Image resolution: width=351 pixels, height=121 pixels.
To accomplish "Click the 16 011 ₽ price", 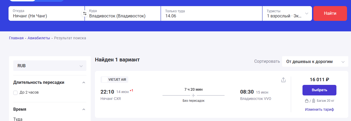I will click(x=319, y=79).
